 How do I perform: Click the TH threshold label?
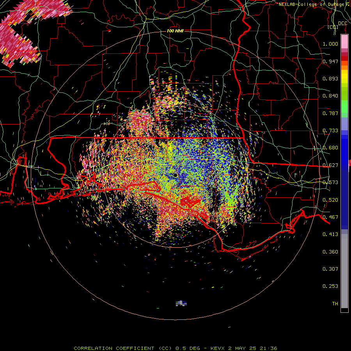pos(335,304)
